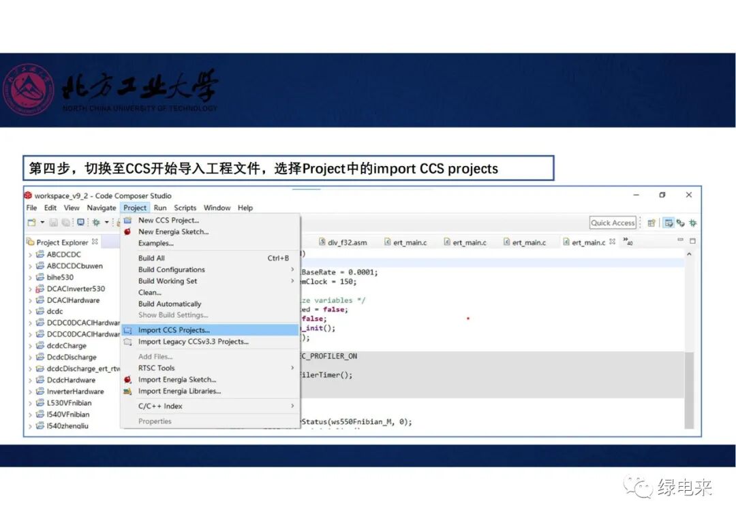Expand the DCACIHardware project node
This screenshot has height=520, width=736.
point(30,301)
